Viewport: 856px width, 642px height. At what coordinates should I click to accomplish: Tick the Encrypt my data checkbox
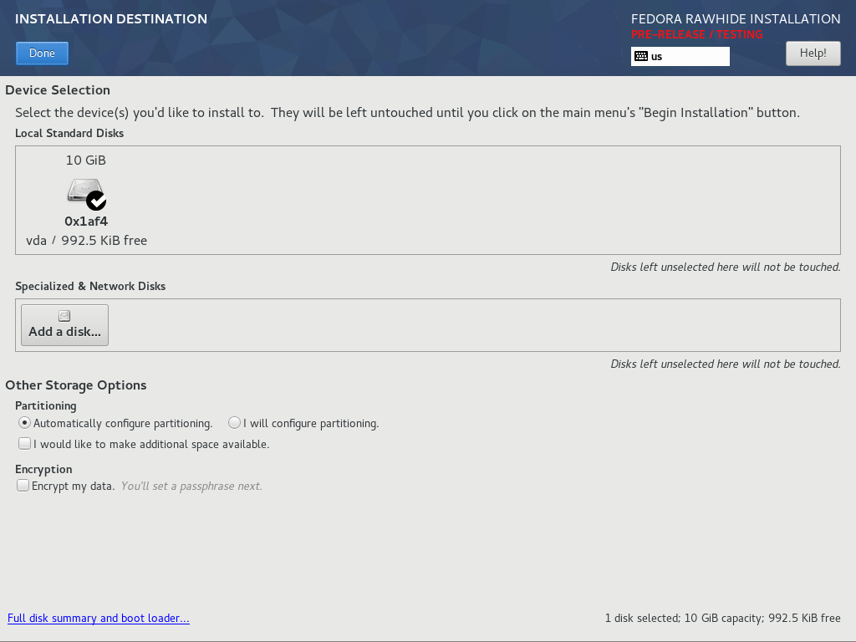(23, 486)
